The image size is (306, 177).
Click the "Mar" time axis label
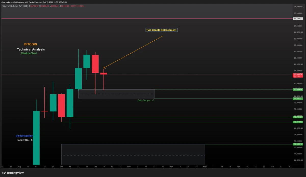pyautogui.click(x=272, y=167)
